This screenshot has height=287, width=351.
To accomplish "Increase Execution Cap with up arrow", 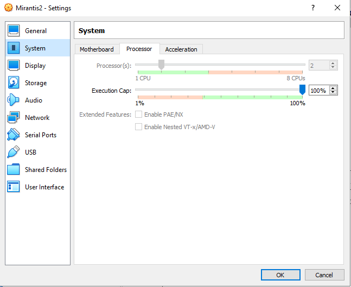I will (x=333, y=88).
